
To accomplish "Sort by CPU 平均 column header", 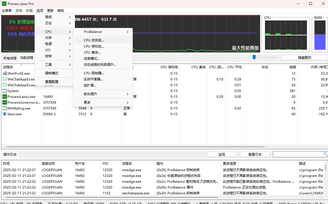I will pos(234,67).
